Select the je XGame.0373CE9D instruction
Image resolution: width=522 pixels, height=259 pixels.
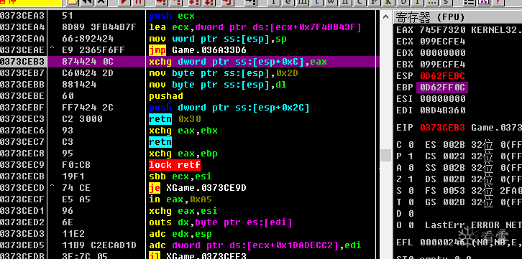[x=198, y=188]
